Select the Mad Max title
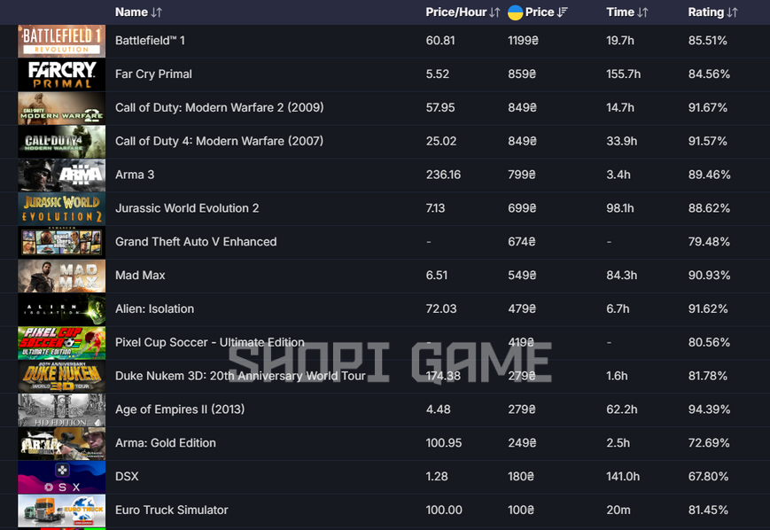This screenshot has height=530, width=770. [140, 276]
